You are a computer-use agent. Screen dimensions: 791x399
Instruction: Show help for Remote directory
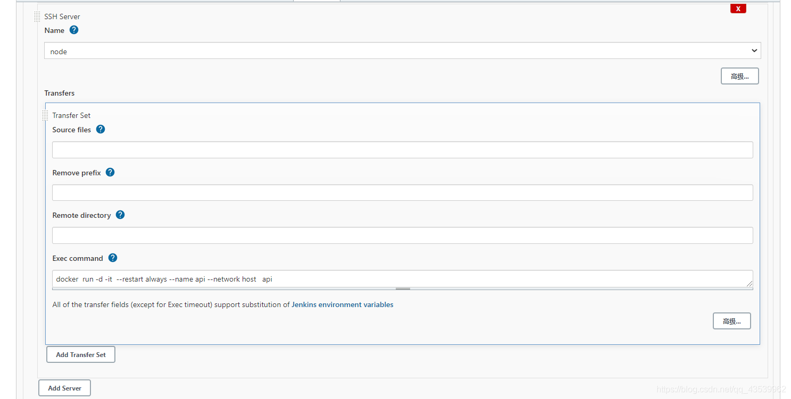tap(120, 215)
